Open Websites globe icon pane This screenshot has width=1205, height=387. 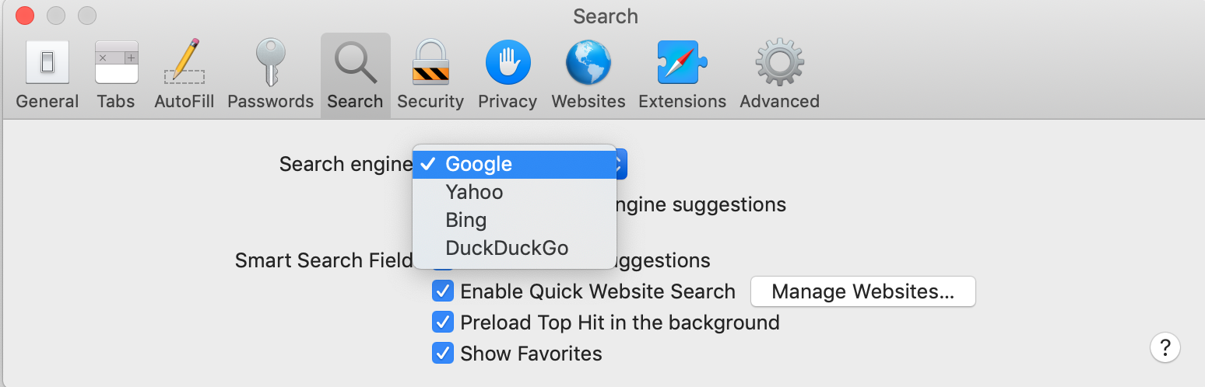pos(588,75)
